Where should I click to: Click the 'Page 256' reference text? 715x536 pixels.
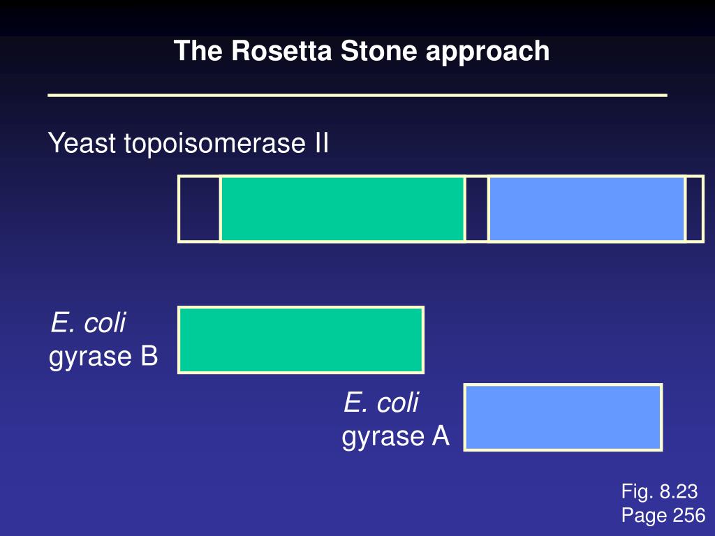(663, 515)
